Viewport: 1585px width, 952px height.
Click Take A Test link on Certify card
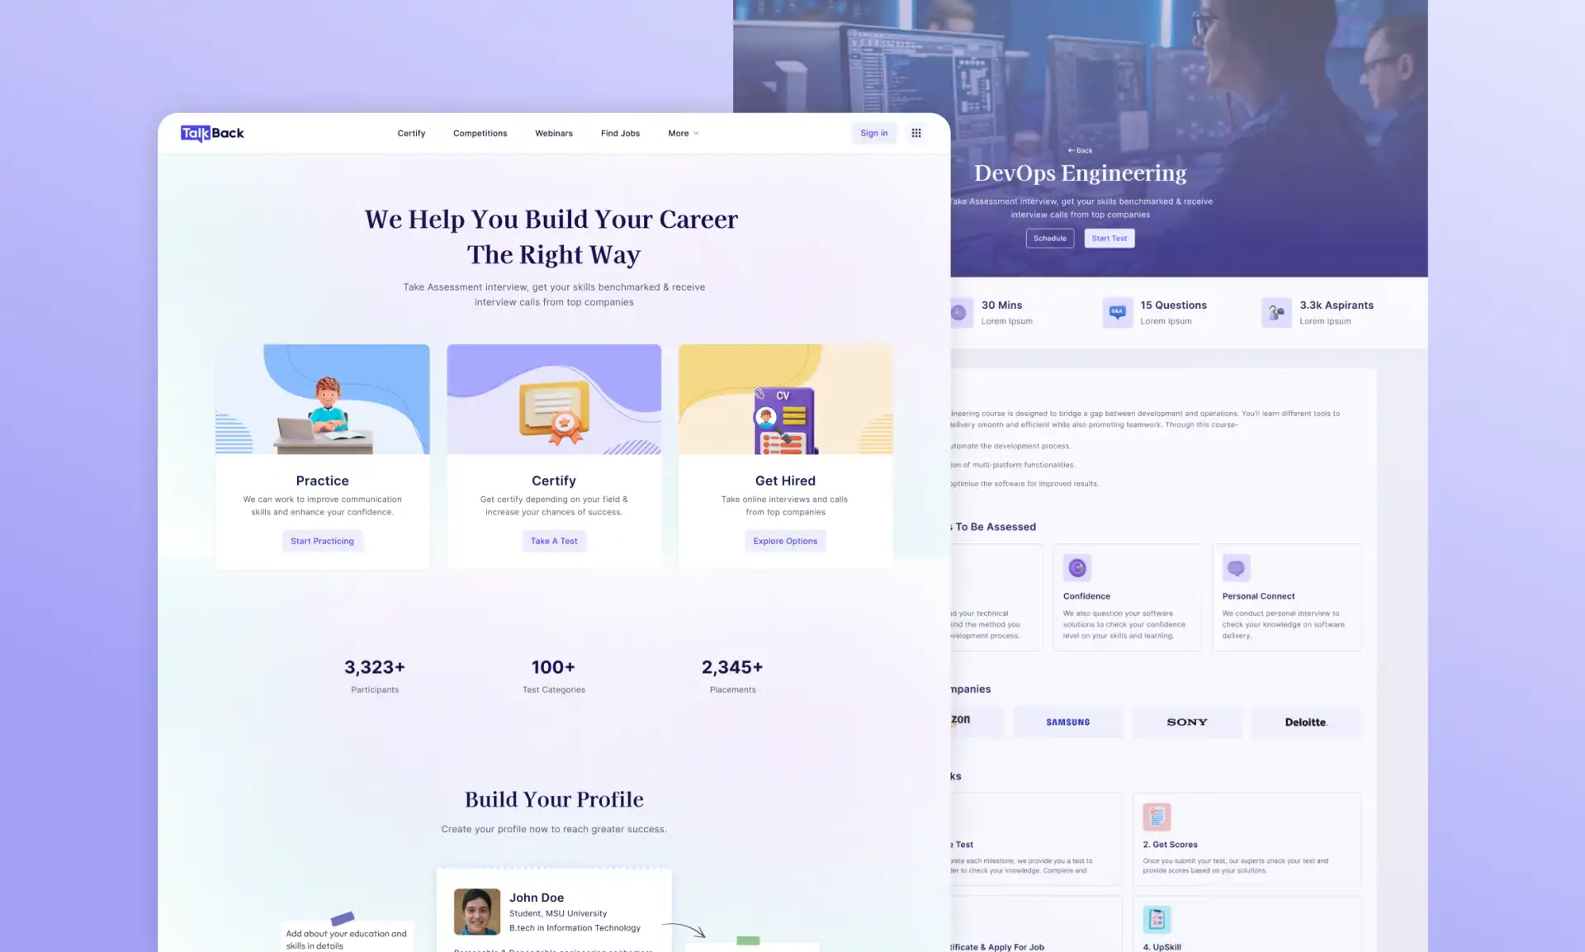554,540
